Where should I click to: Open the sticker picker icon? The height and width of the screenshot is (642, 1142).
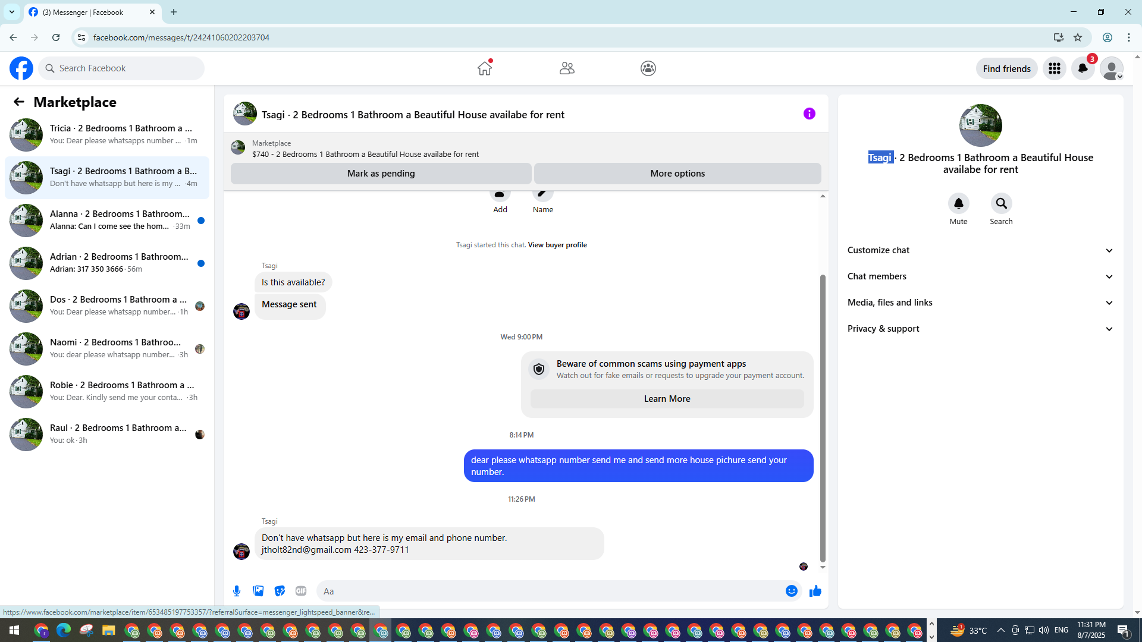click(280, 591)
